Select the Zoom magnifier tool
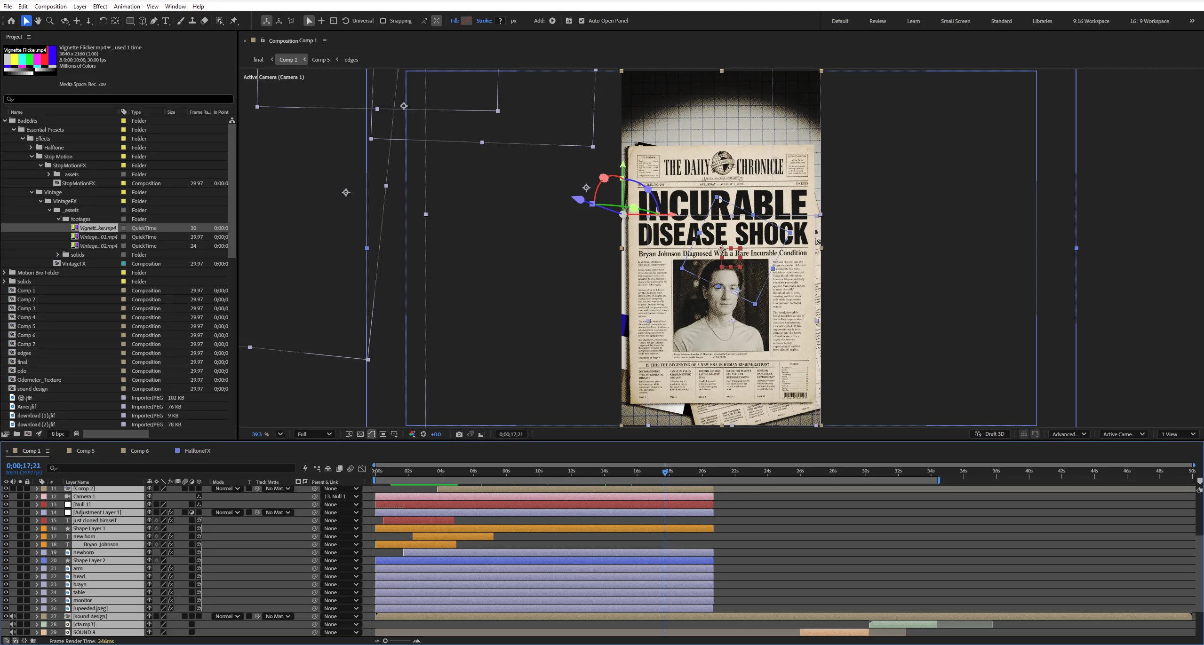The image size is (1204, 645). [x=50, y=21]
